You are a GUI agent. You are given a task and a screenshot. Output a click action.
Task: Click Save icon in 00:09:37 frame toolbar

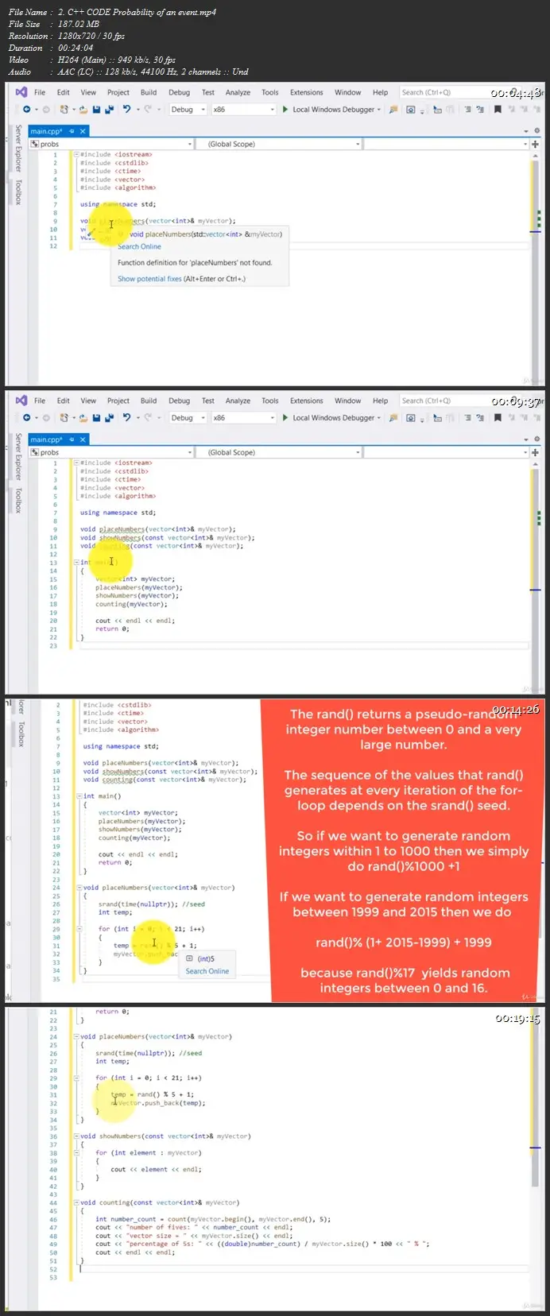(97, 418)
